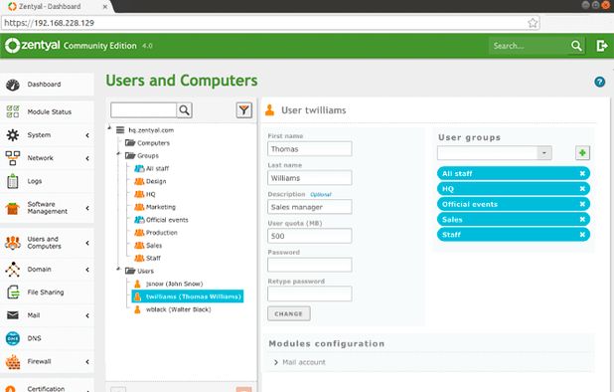The image size is (614, 392).
Task: Open the help question mark icon
Action: click(x=599, y=82)
